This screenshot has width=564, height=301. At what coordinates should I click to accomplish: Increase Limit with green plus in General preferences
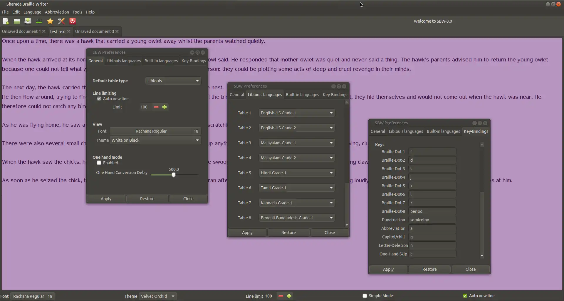pos(164,107)
